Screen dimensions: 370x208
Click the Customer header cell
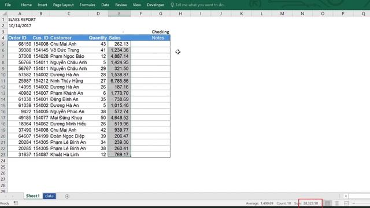(x=69, y=38)
